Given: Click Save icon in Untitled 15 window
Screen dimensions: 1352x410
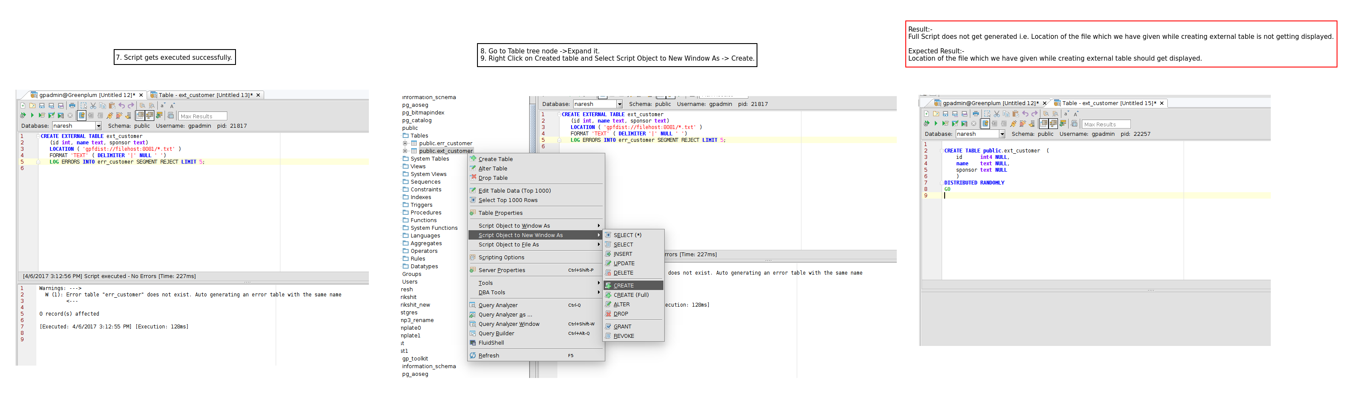Looking at the screenshot, I should point(946,114).
